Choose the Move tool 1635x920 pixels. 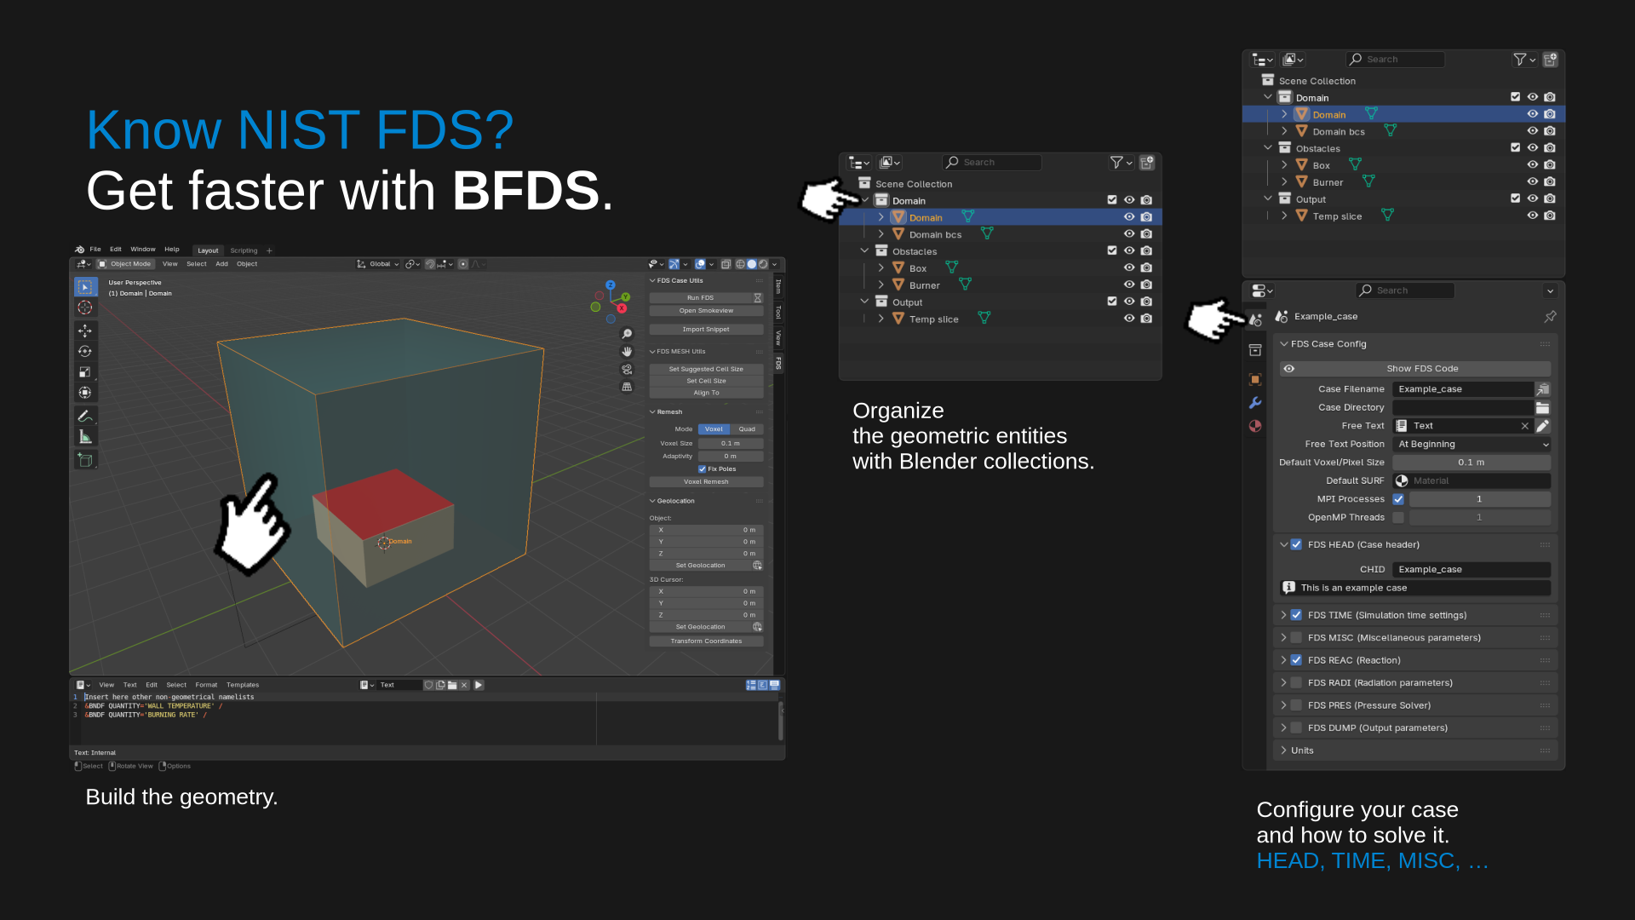point(85,331)
